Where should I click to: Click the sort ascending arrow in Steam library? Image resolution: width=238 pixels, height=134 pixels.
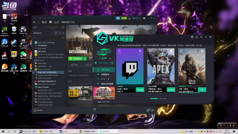pos(56,33)
